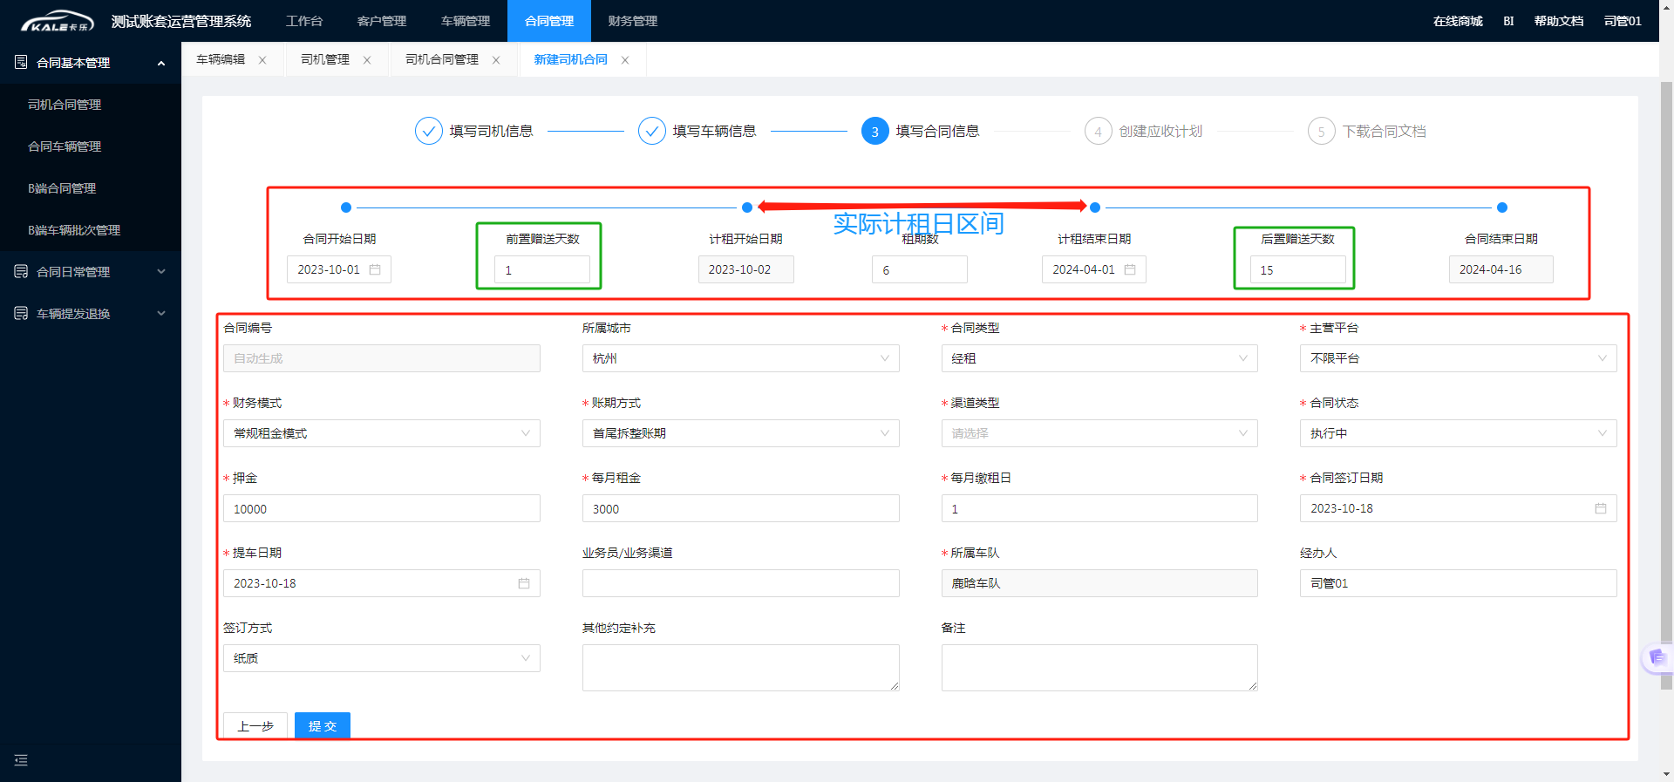Image resolution: width=1674 pixels, height=782 pixels.
Task: Open calendar icon in 合同开始日期 field
Action: tap(375, 269)
